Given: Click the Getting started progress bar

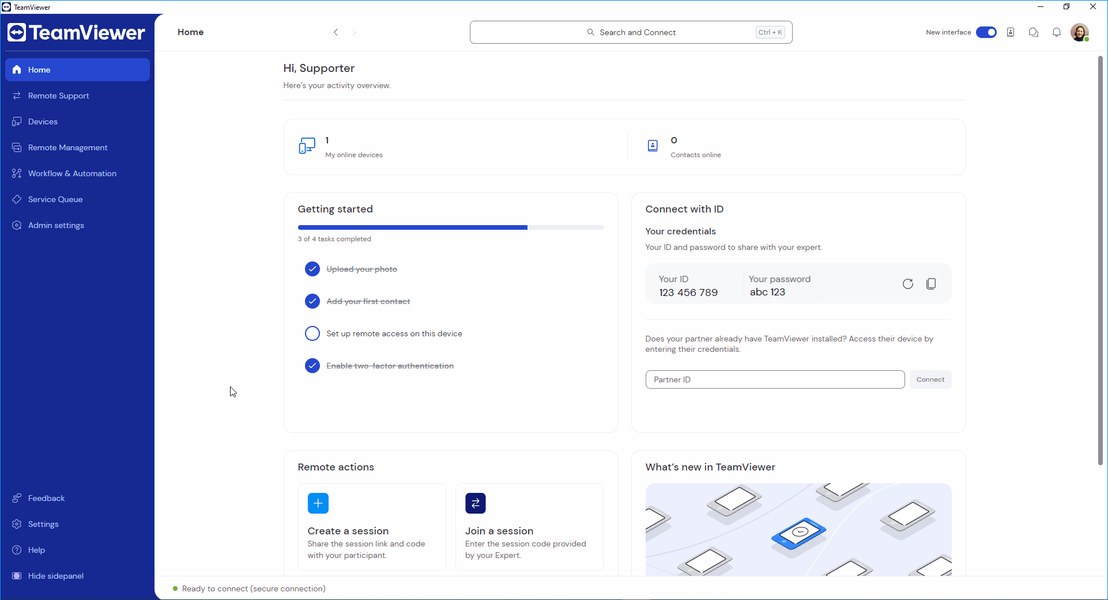Looking at the screenshot, I should tap(450, 227).
